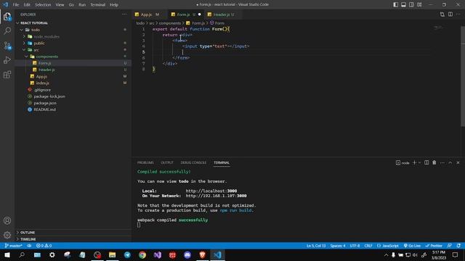This screenshot has height=261, width=465.
Task: Change Spaces: 4 indentation setting
Action: point(337,246)
